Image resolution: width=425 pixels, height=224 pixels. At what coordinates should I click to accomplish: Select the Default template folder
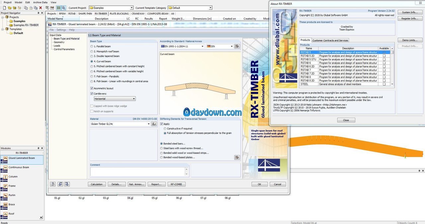click(16, 33)
